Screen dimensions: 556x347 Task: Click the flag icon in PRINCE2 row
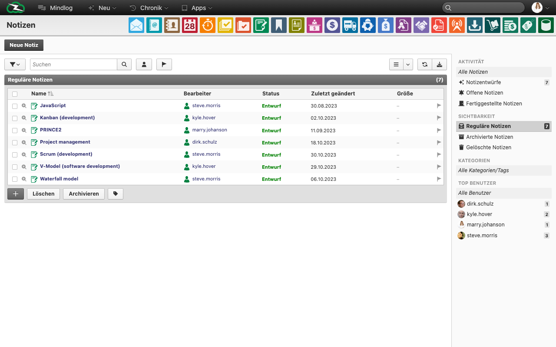439,130
